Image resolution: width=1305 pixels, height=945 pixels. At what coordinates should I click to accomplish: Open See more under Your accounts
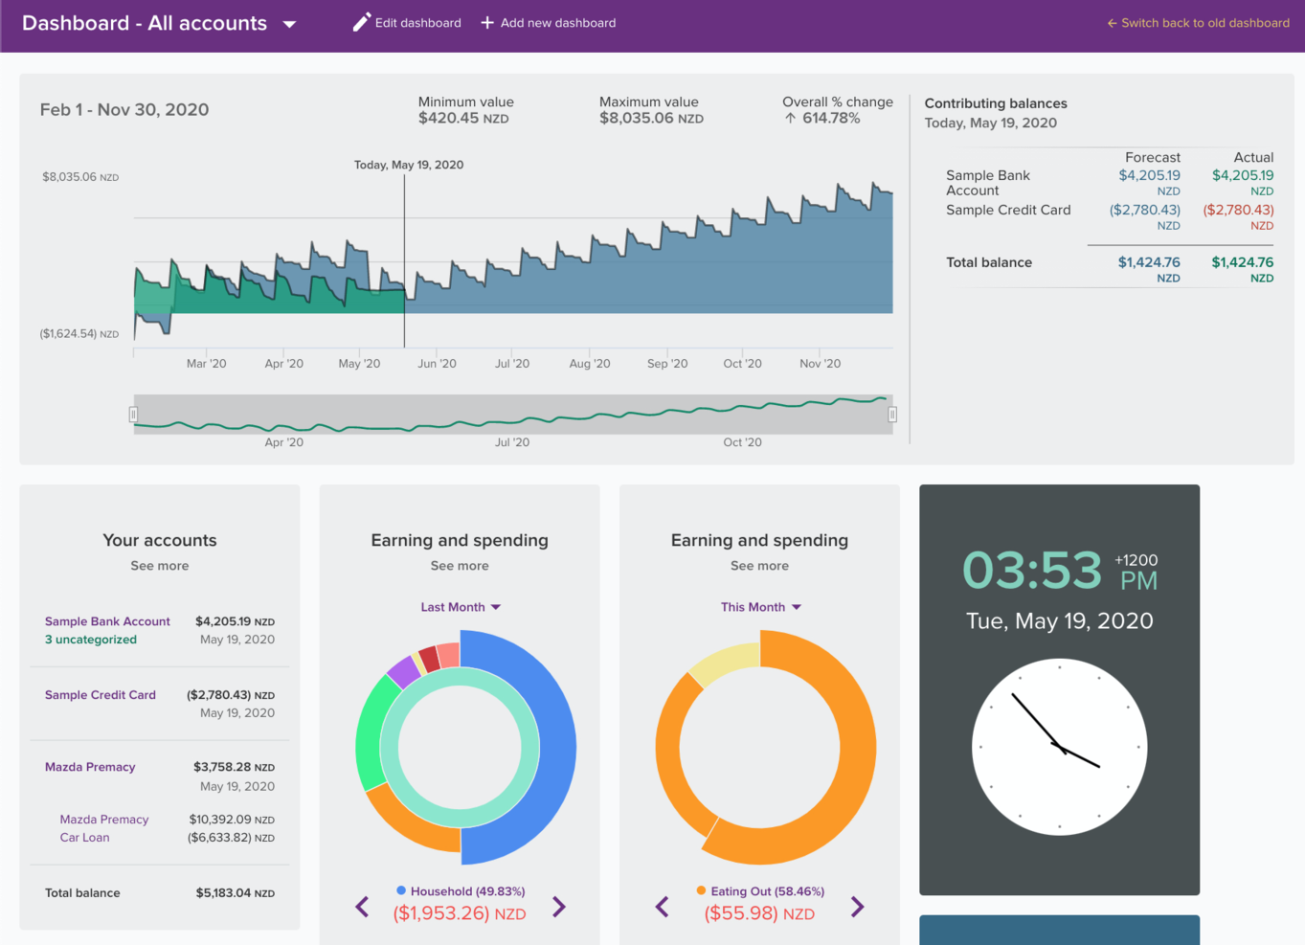coord(159,565)
